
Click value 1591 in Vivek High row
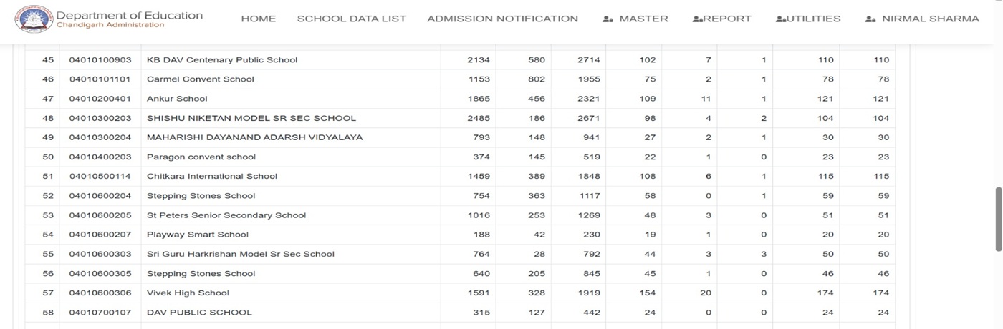click(x=479, y=293)
